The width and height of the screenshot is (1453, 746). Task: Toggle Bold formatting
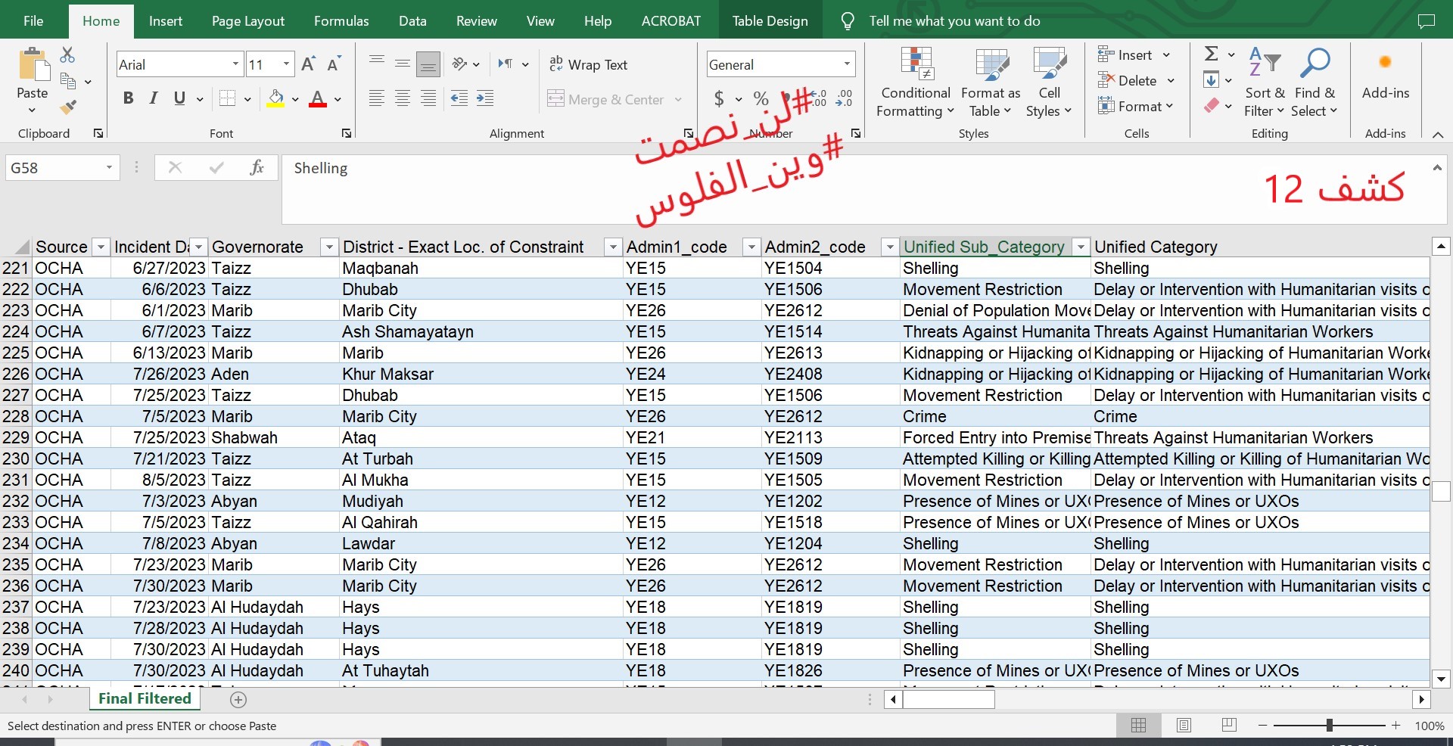click(x=128, y=98)
